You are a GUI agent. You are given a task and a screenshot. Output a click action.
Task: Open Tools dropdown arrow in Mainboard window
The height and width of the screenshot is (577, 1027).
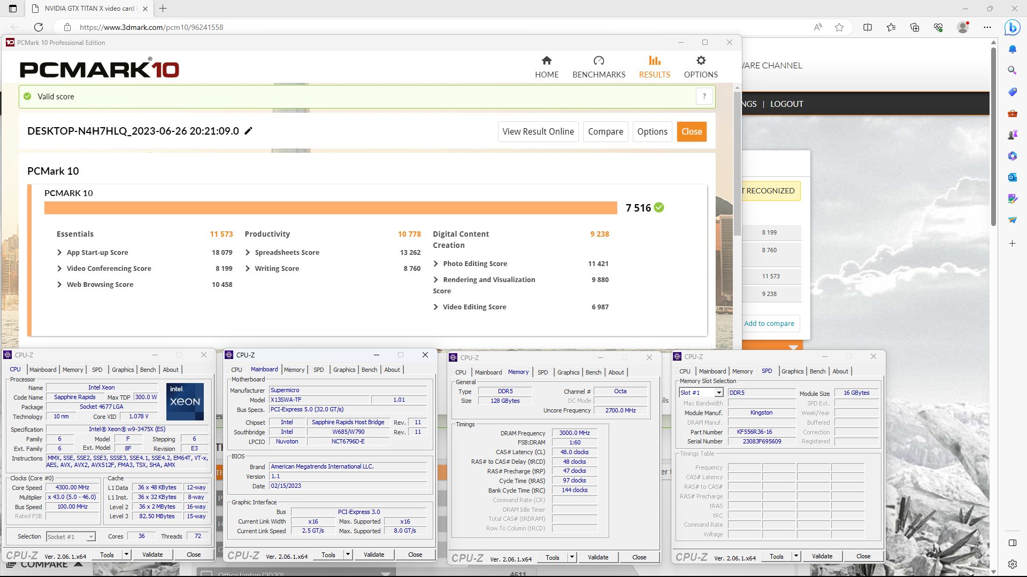click(x=348, y=555)
